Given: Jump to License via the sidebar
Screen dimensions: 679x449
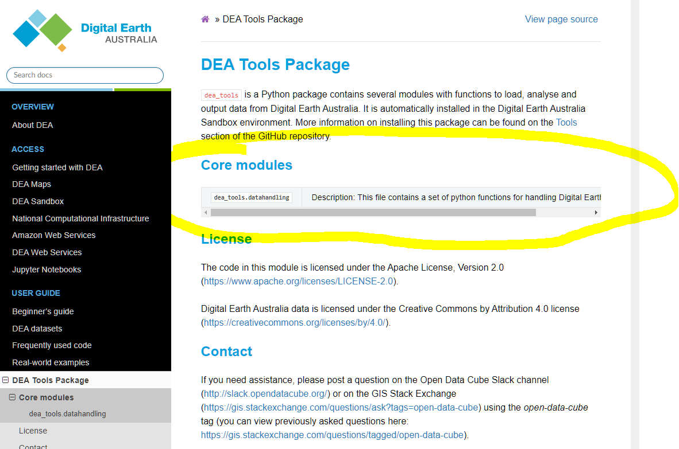Looking at the screenshot, I should [33, 430].
